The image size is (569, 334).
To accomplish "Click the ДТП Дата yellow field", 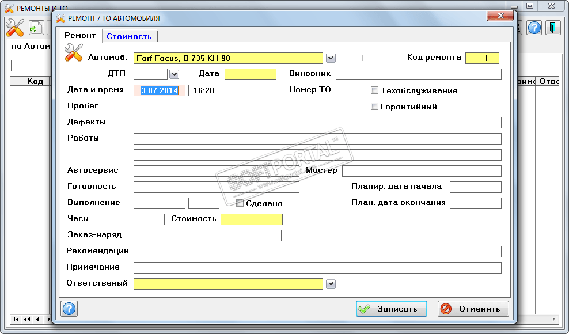I will (x=251, y=74).
